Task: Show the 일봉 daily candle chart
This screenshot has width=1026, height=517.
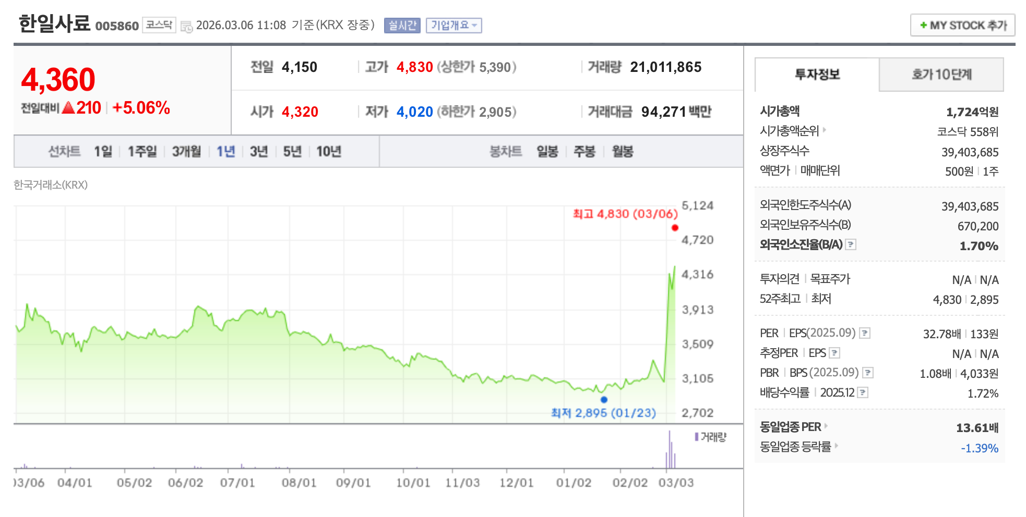Action: (547, 152)
